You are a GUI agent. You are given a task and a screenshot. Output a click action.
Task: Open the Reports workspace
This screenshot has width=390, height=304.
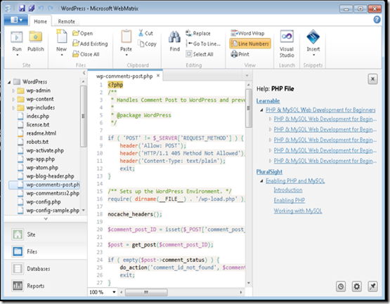click(46, 286)
